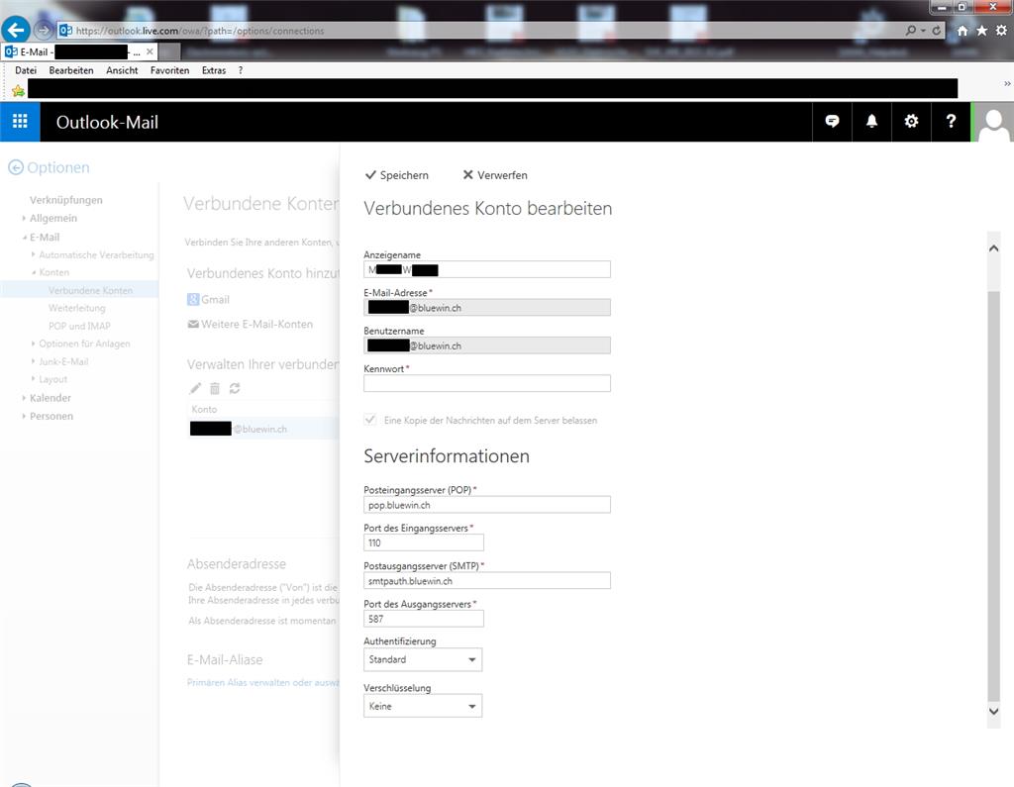
Task: Open help question mark in Outlook header
Action: pyautogui.click(x=951, y=122)
